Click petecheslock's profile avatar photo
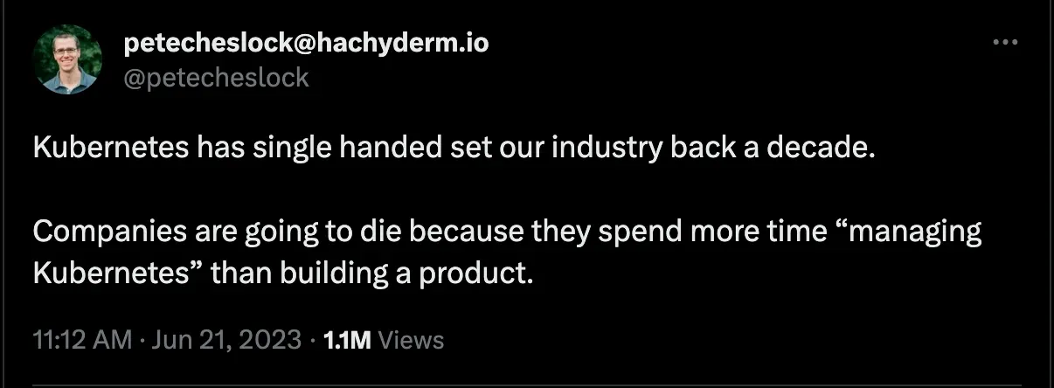The width and height of the screenshot is (1054, 388). point(68,59)
